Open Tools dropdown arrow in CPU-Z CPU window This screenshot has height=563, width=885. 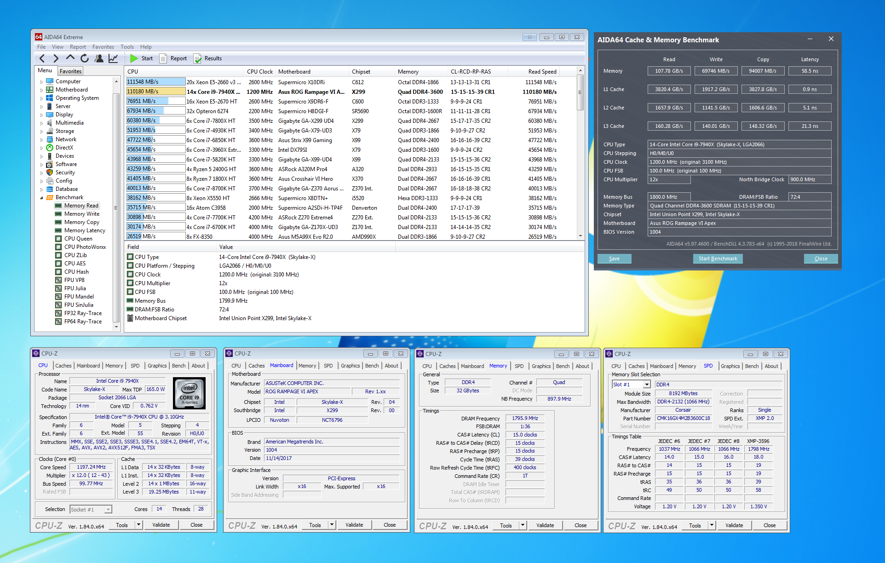(x=138, y=525)
